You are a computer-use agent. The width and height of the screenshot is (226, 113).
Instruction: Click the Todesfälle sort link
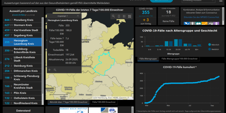(x=30, y=15)
